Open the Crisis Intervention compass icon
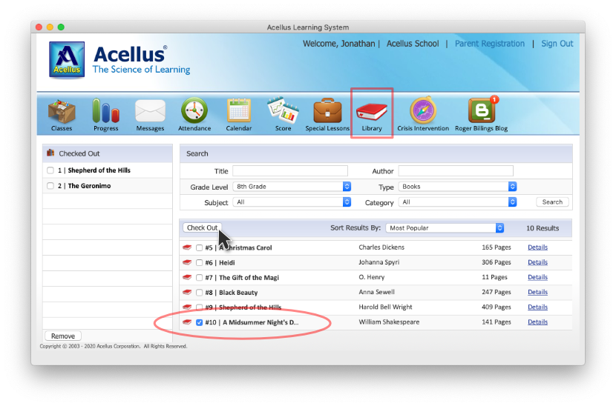The image size is (616, 406). [423, 111]
